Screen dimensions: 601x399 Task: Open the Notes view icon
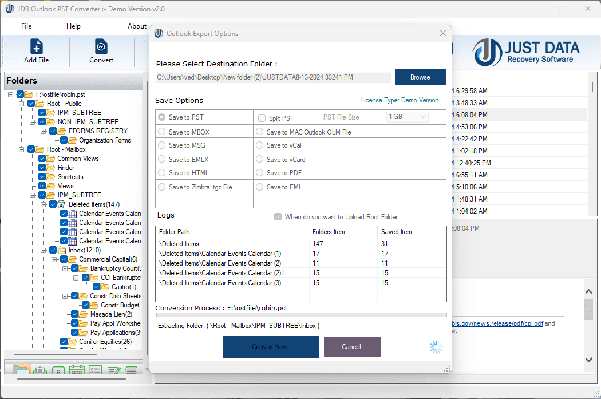114,370
